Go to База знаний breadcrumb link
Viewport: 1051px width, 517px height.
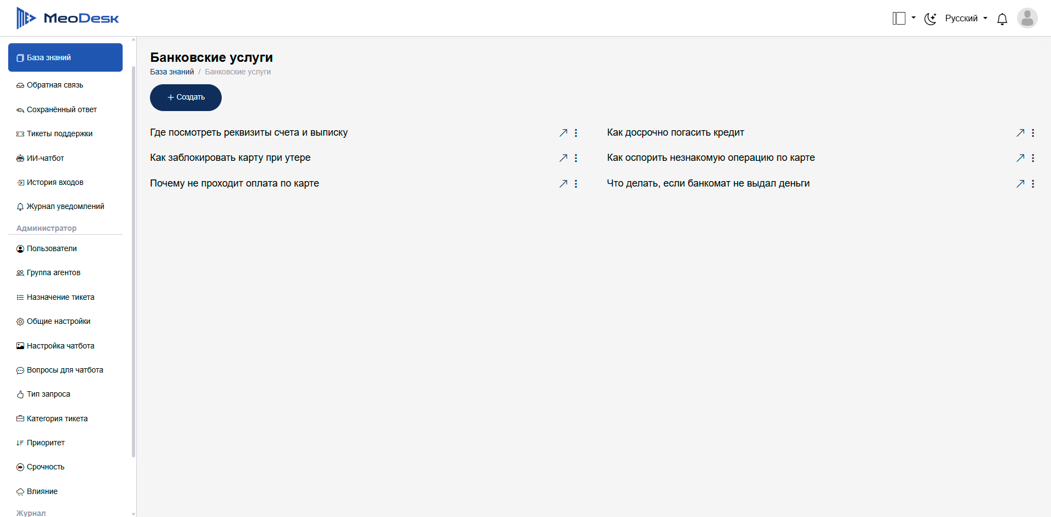(172, 72)
